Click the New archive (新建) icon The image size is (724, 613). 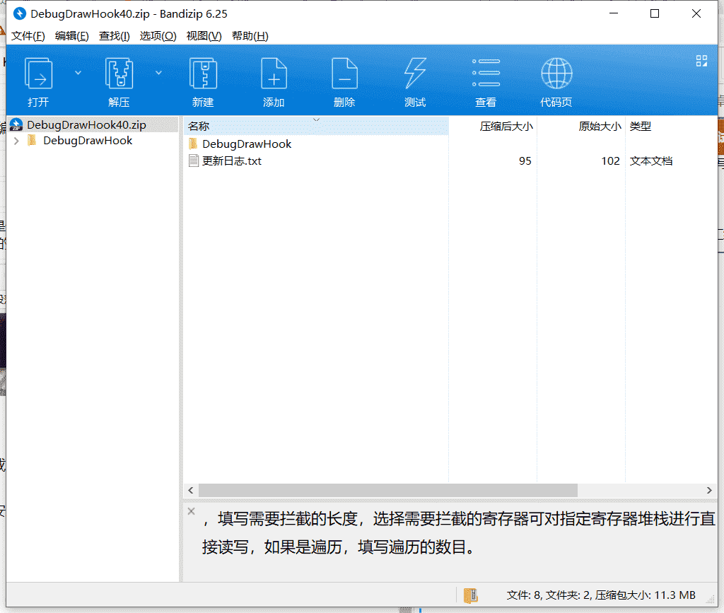click(203, 74)
